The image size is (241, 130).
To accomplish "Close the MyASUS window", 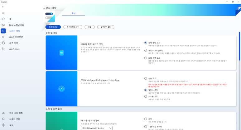I will coord(239,2).
